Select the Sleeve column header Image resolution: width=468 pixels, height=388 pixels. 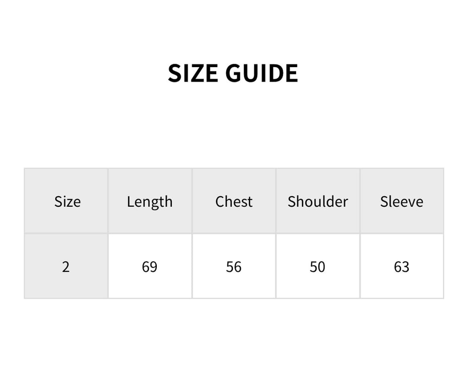pos(401,201)
